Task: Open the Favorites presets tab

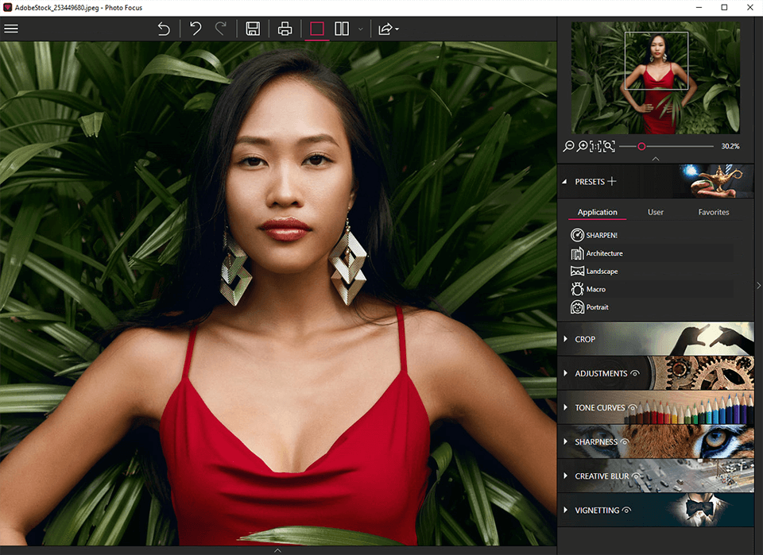Action: click(x=713, y=212)
